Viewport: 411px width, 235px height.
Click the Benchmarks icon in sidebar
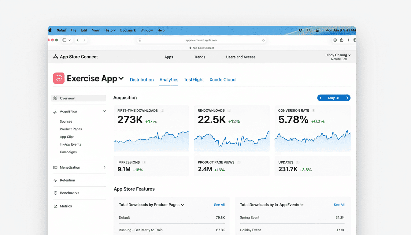click(x=56, y=193)
